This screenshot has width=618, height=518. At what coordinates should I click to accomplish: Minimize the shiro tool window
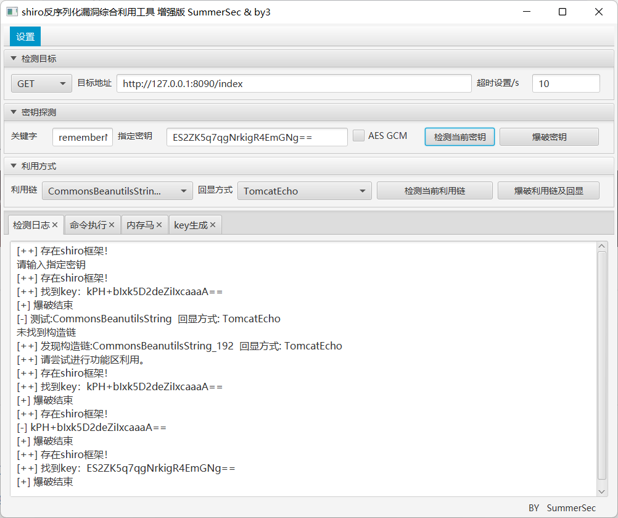click(x=527, y=12)
